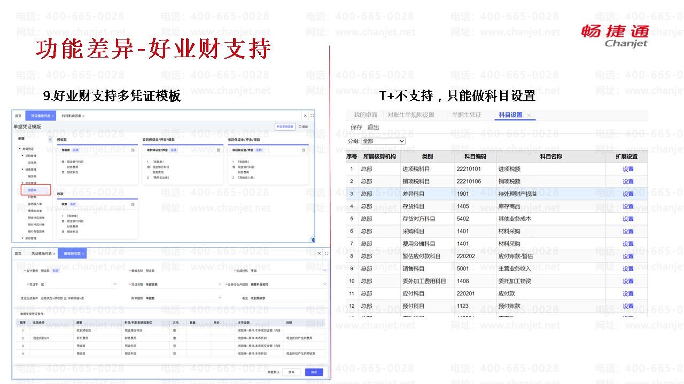Collapse the 单据 tree panel with the double-arrow icon

point(50,139)
